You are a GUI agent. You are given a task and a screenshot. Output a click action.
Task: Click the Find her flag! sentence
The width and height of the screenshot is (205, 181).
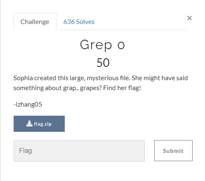[122, 88]
